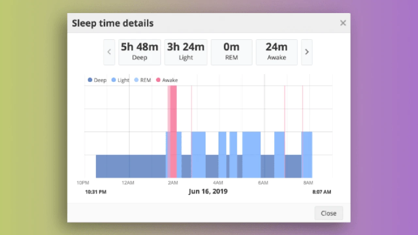The height and width of the screenshot is (235, 418).
Task: Toggle Awake series in chart legend
Action: click(167, 80)
